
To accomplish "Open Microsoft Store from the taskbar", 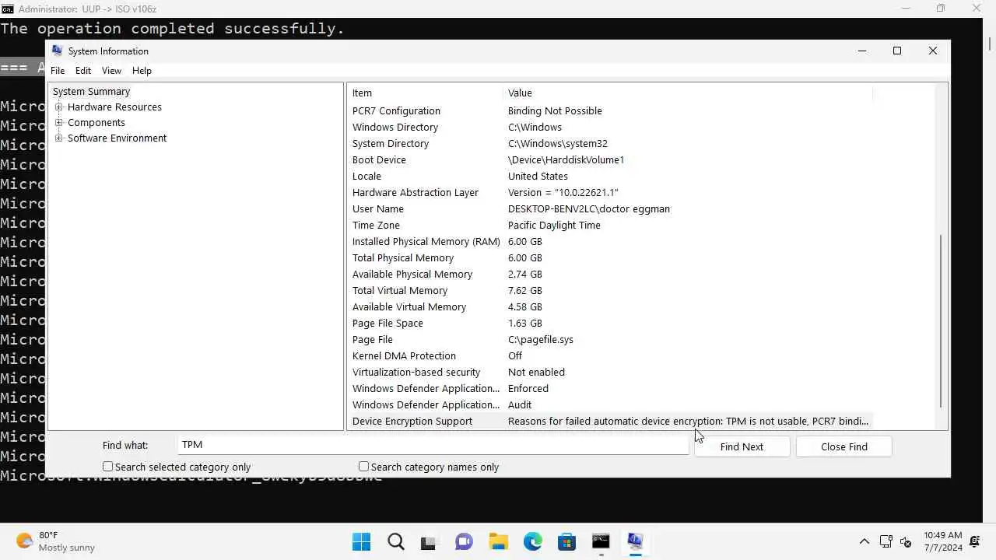I will (566, 541).
